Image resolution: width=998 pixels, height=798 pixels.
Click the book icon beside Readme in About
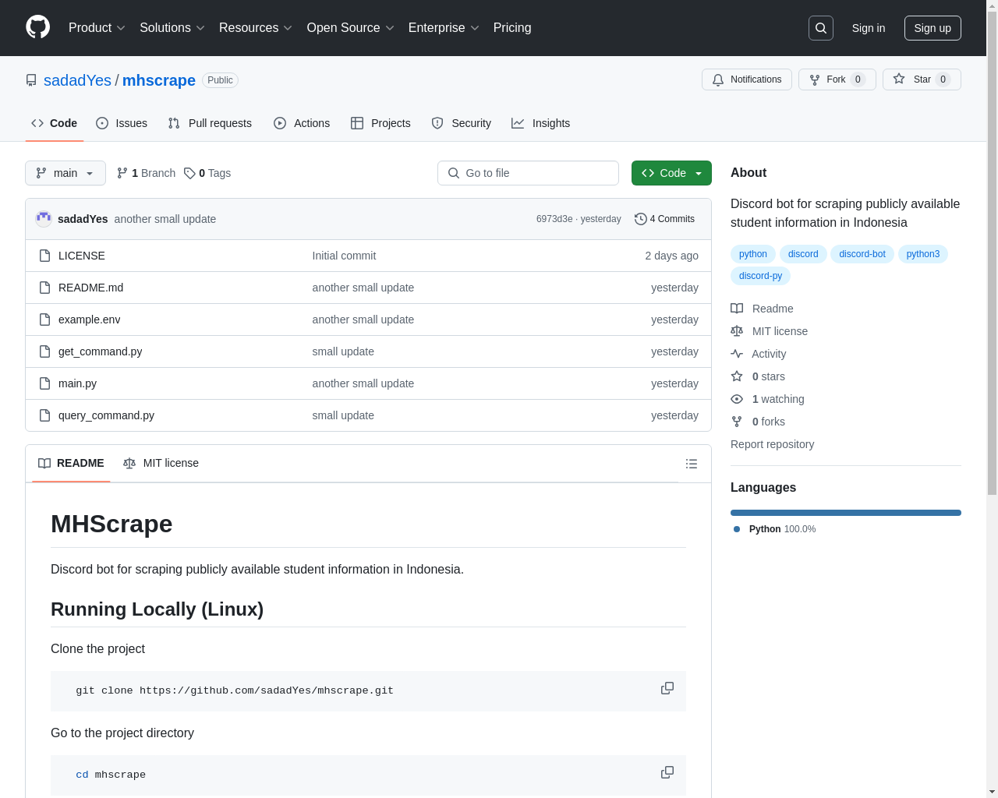737,309
